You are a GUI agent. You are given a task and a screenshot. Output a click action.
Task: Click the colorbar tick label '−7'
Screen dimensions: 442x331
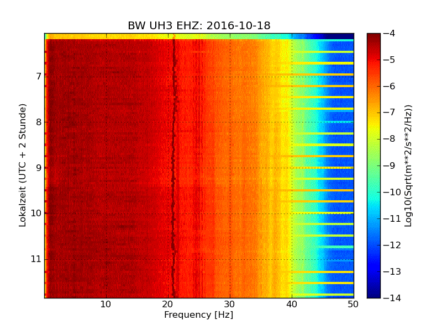(389, 113)
